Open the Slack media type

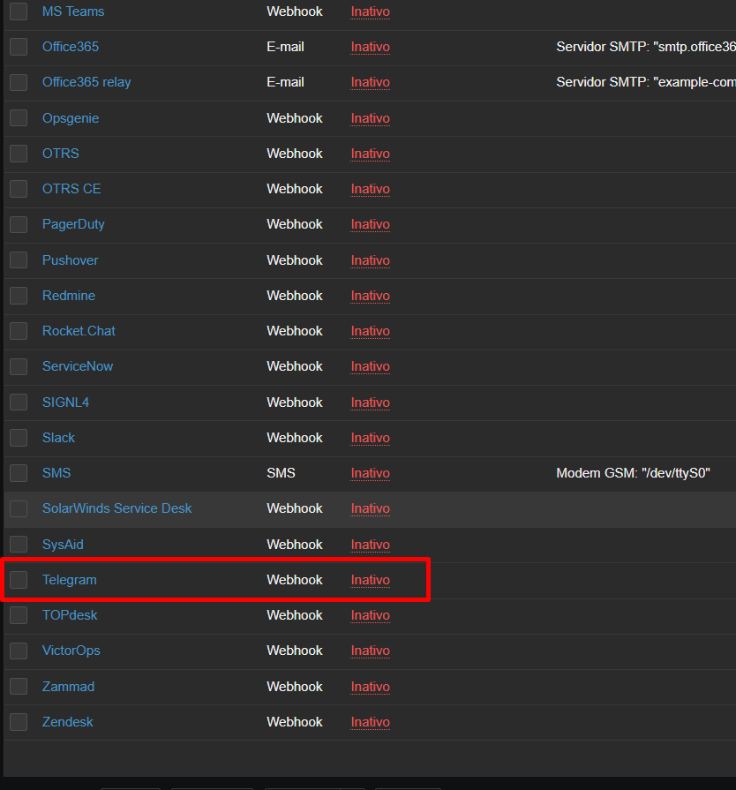point(58,438)
